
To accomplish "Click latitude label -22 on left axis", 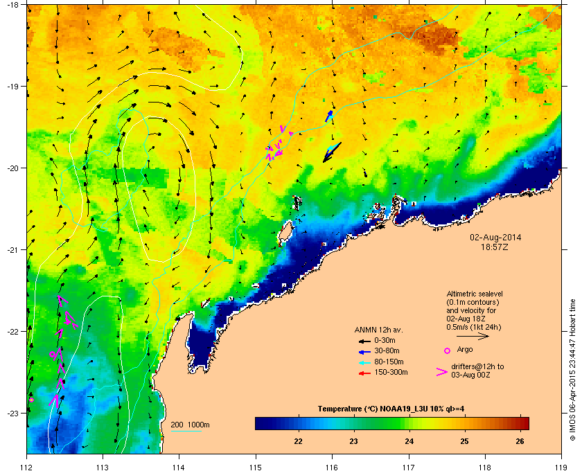I will [12, 331].
